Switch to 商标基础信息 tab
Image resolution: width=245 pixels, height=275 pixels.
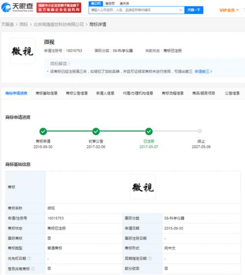(x=47, y=93)
